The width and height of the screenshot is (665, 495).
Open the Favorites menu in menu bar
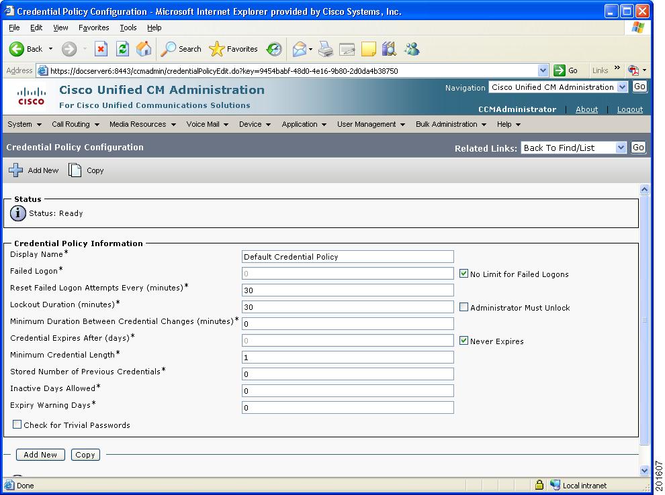pyautogui.click(x=94, y=27)
